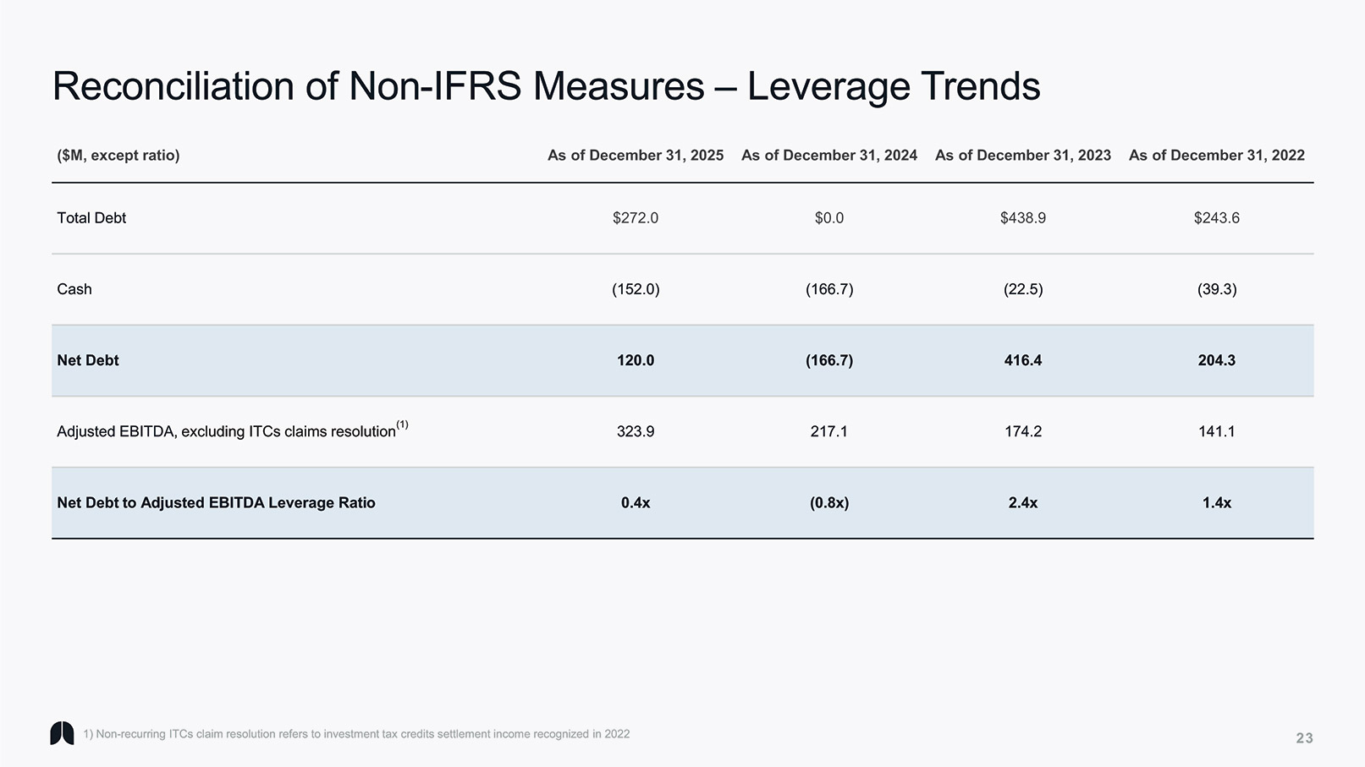Select the (0.8x) leverage ratio value
The image size is (1365, 767).
click(x=828, y=503)
